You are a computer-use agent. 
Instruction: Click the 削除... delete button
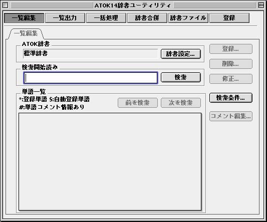[231, 64]
